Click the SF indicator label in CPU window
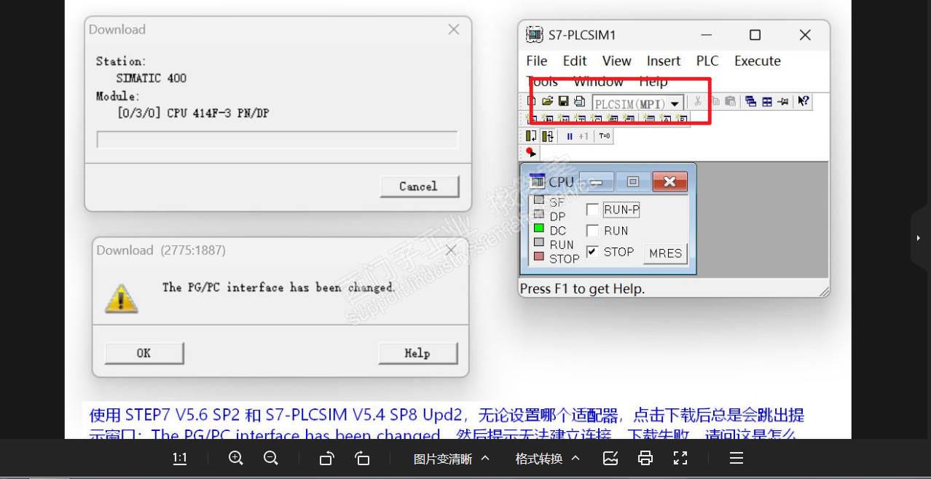 click(x=557, y=202)
